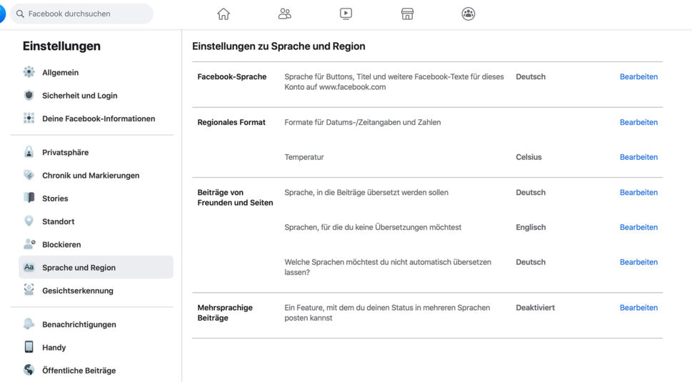Screen dimensions: 692x382
Task: Click the Facebook-Sprache row label
Action: [x=231, y=76]
